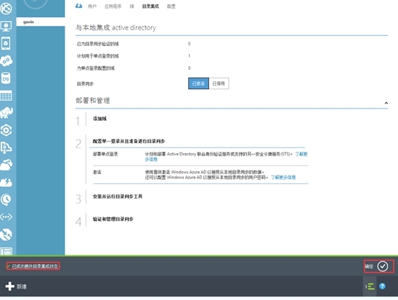Screen dimensions: 398x300
Task: Click the checkmark circle confirm icon
Action: point(382,266)
